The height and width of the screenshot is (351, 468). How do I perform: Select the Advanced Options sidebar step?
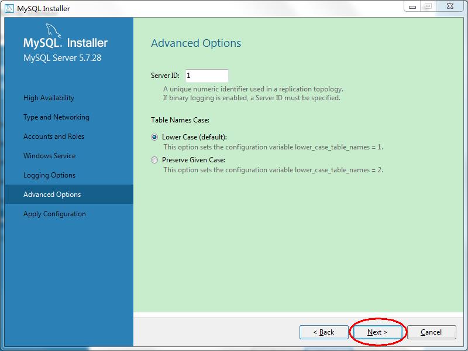(x=69, y=195)
